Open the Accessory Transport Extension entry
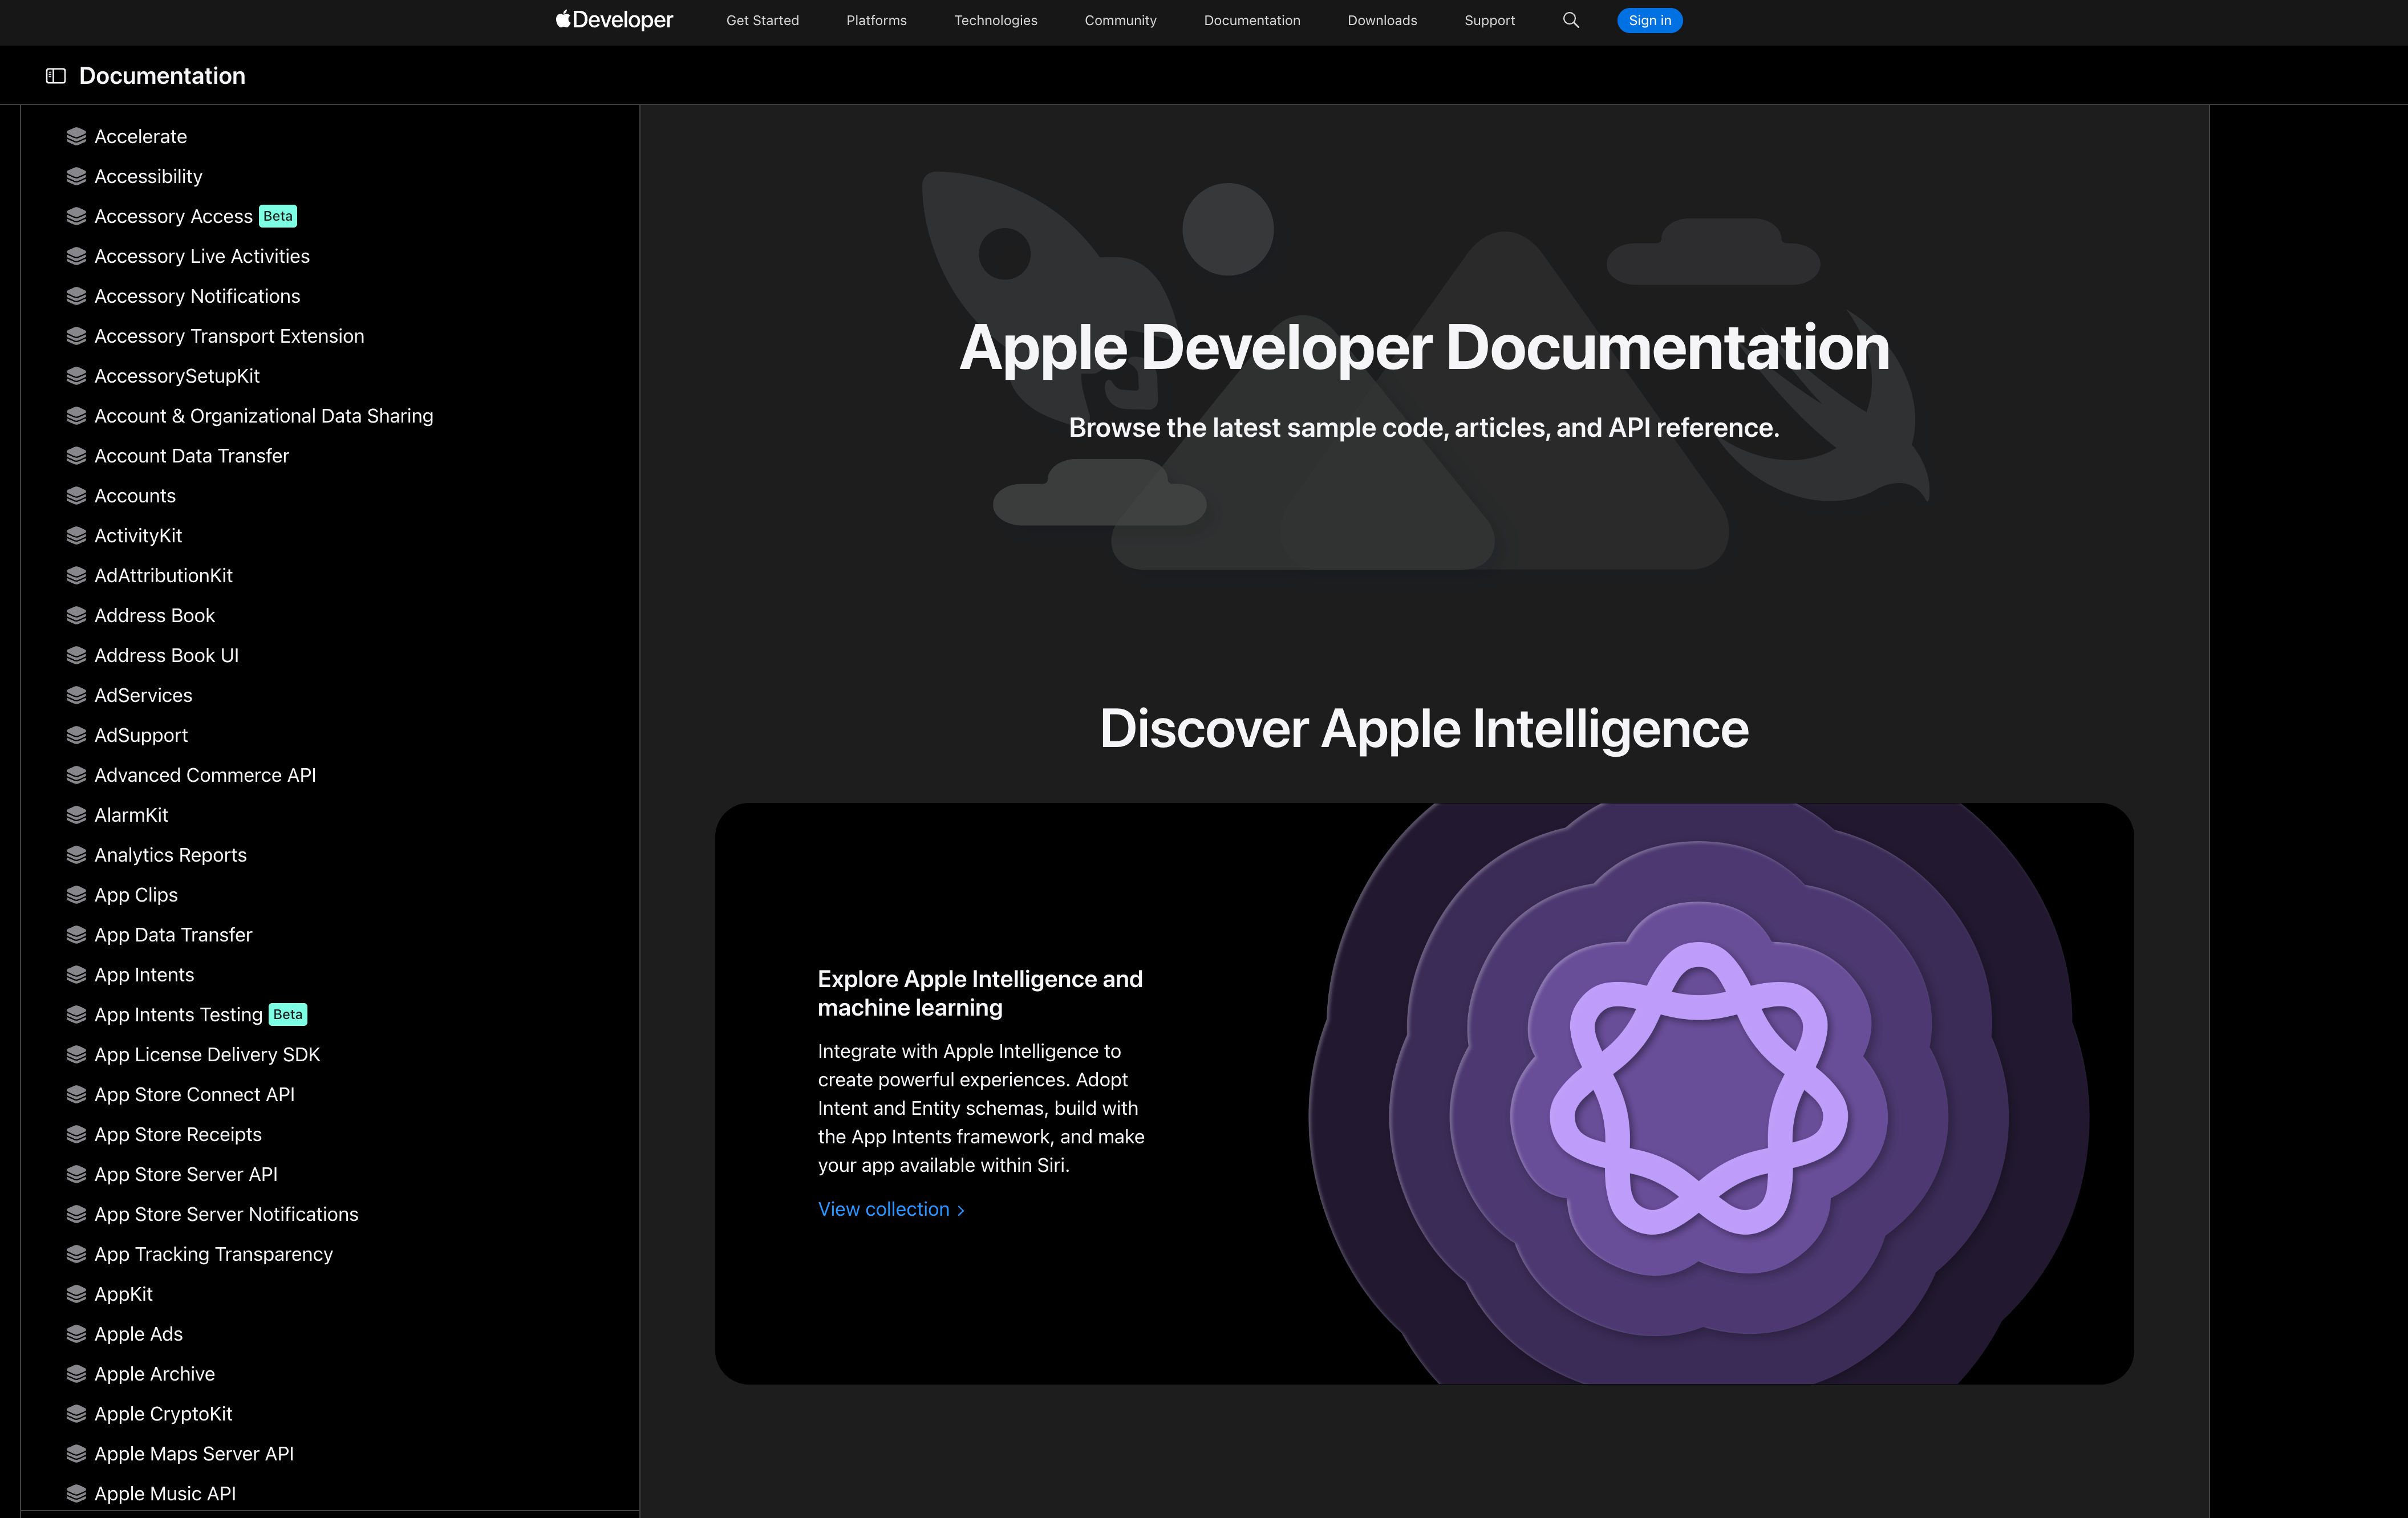This screenshot has width=2408, height=1518. point(229,337)
